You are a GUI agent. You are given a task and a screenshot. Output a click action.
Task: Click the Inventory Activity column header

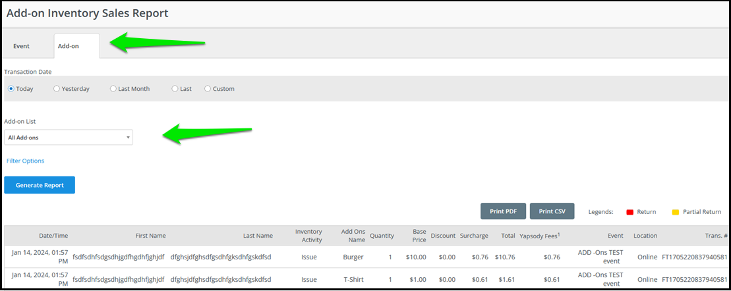308,236
